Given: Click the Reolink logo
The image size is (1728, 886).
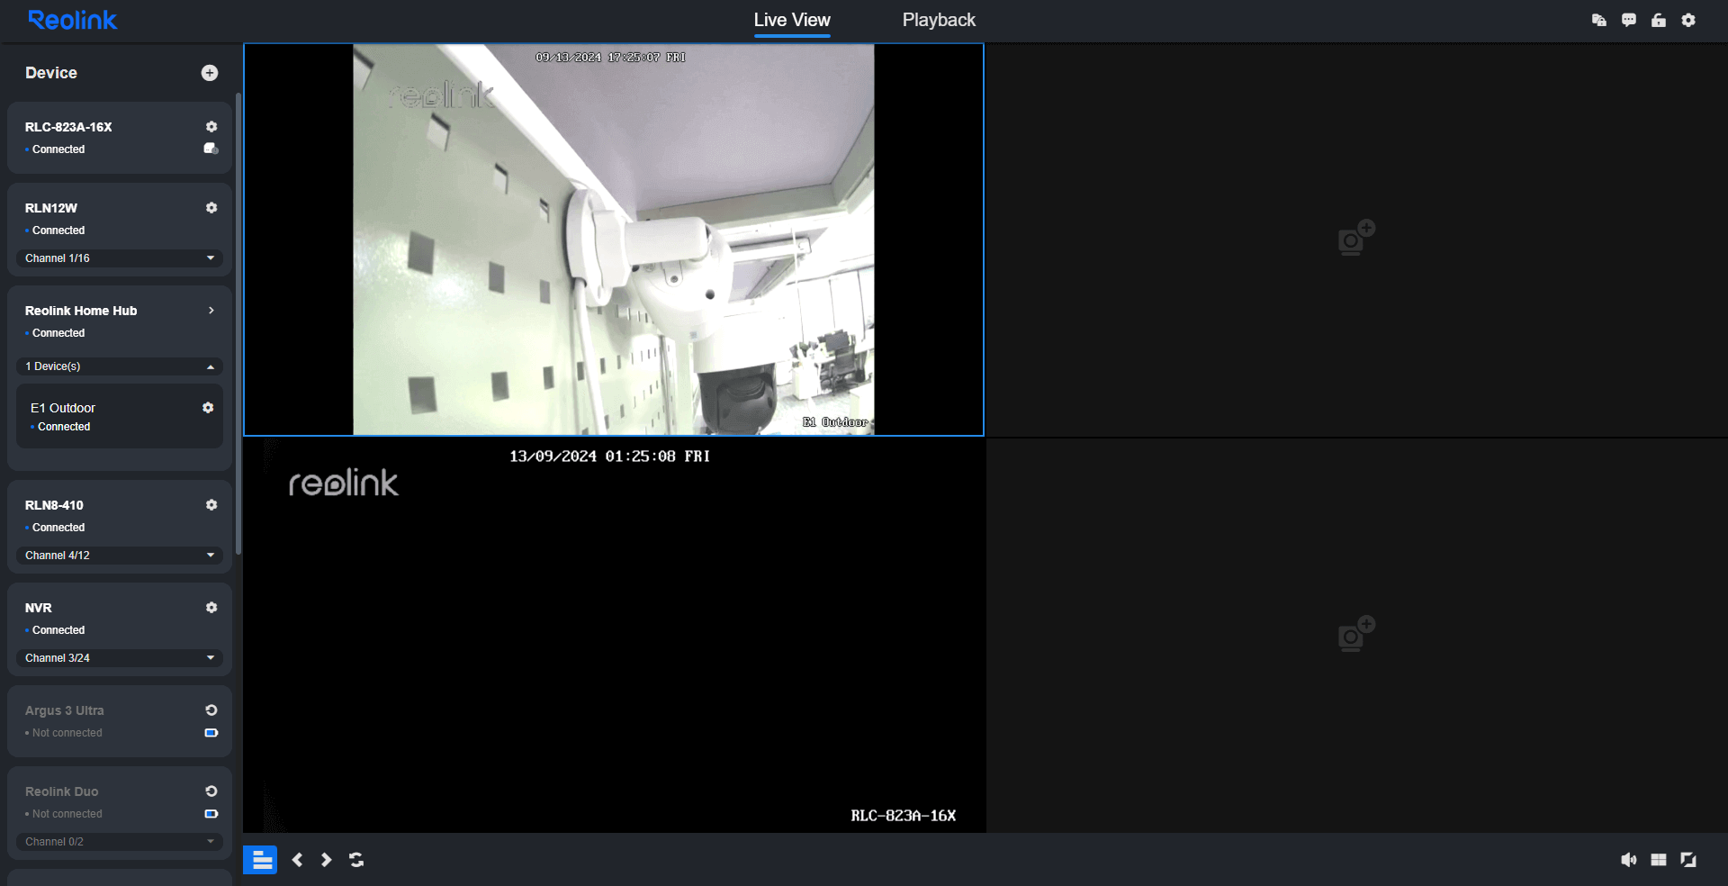Looking at the screenshot, I should tap(72, 20).
